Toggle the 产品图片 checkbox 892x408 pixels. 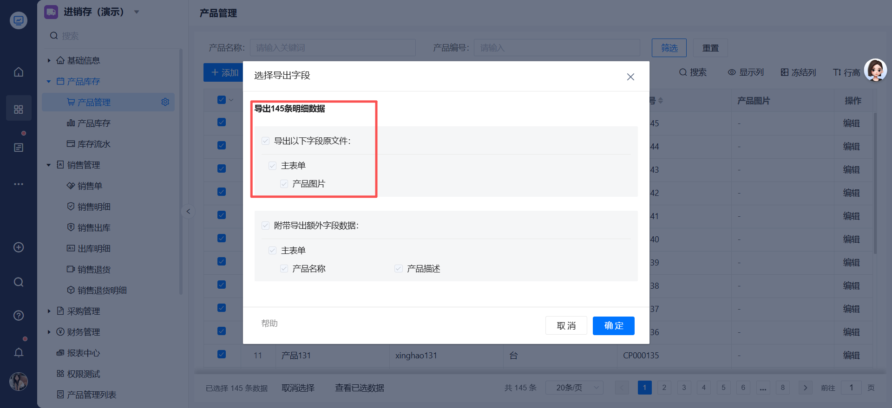pos(284,184)
